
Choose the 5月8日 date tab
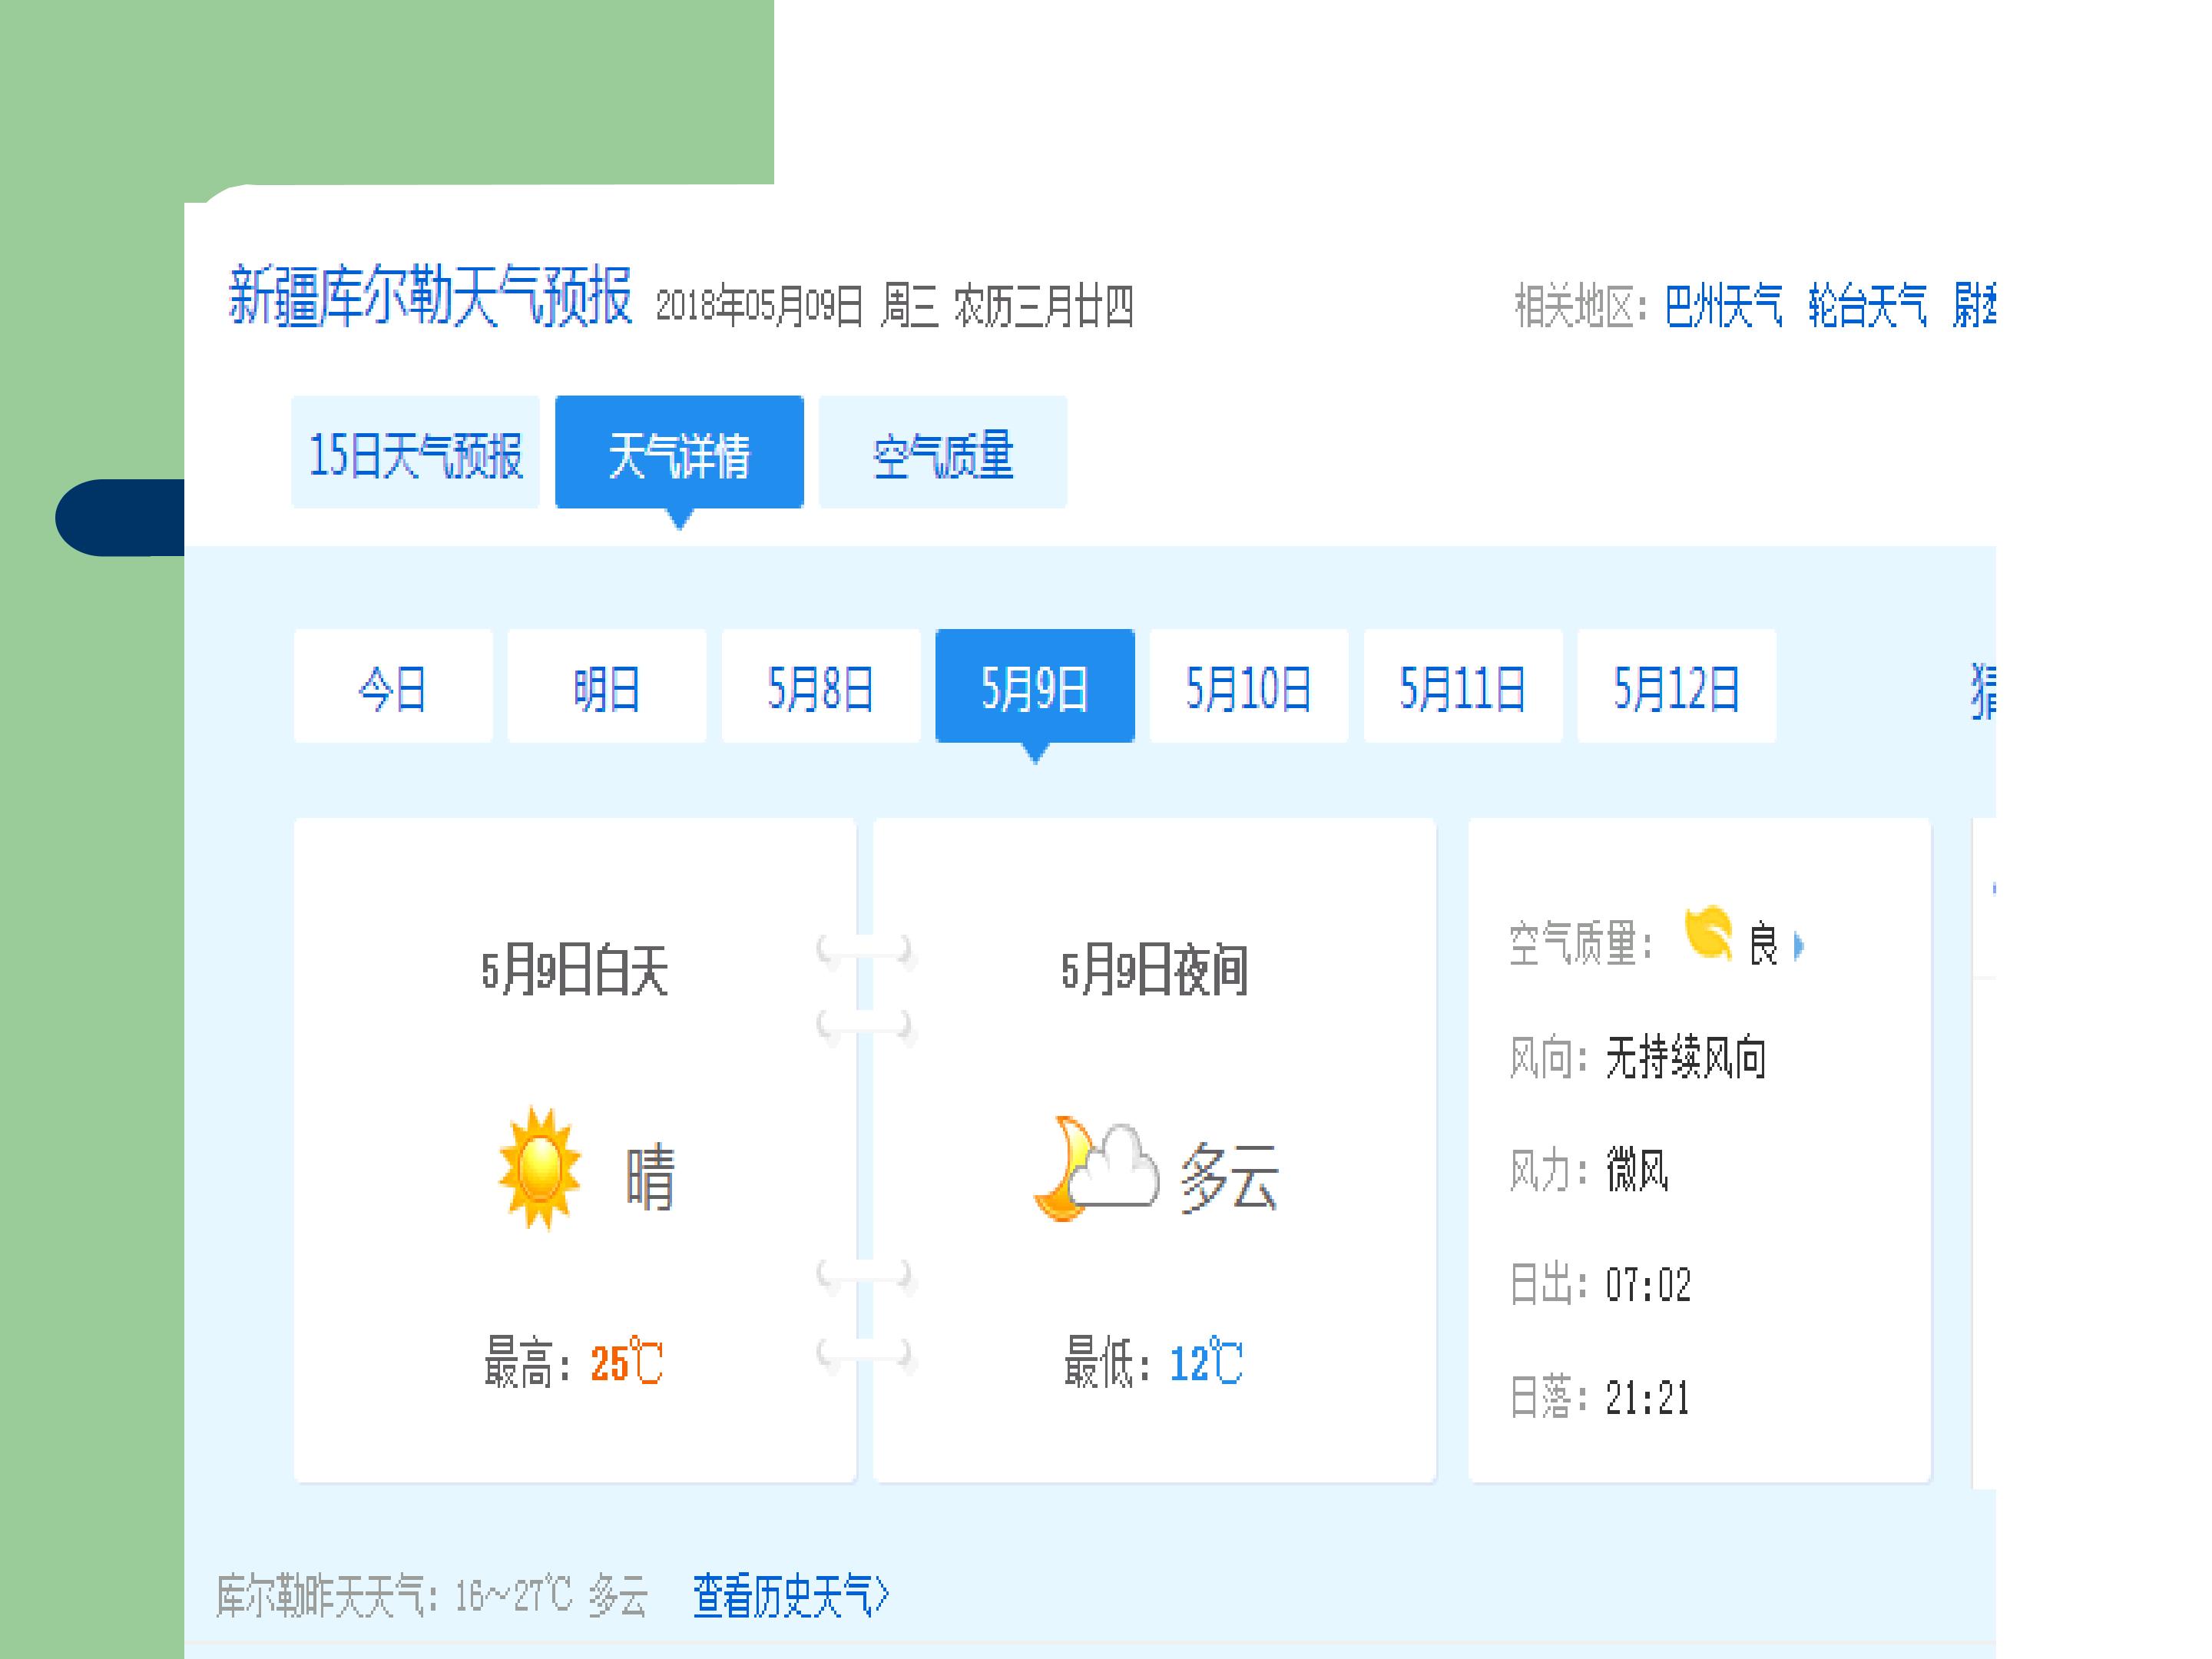click(821, 686)
